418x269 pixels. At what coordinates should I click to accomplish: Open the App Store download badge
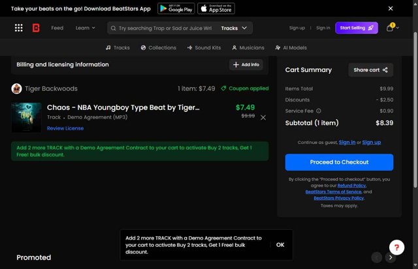tap(216, 9)
